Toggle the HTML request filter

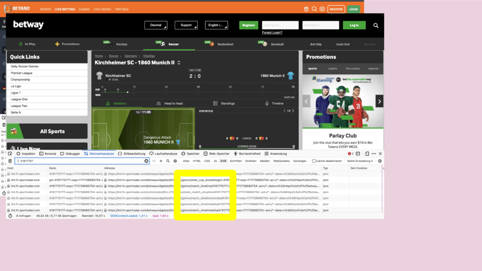pyautogui.click(x=197, y=161)
